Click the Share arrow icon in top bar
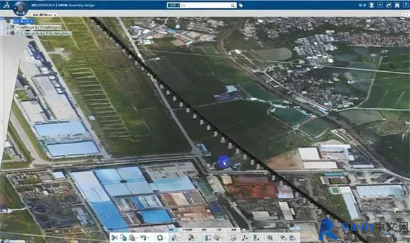This screenshot has width=410, height=243. [389, 5]
